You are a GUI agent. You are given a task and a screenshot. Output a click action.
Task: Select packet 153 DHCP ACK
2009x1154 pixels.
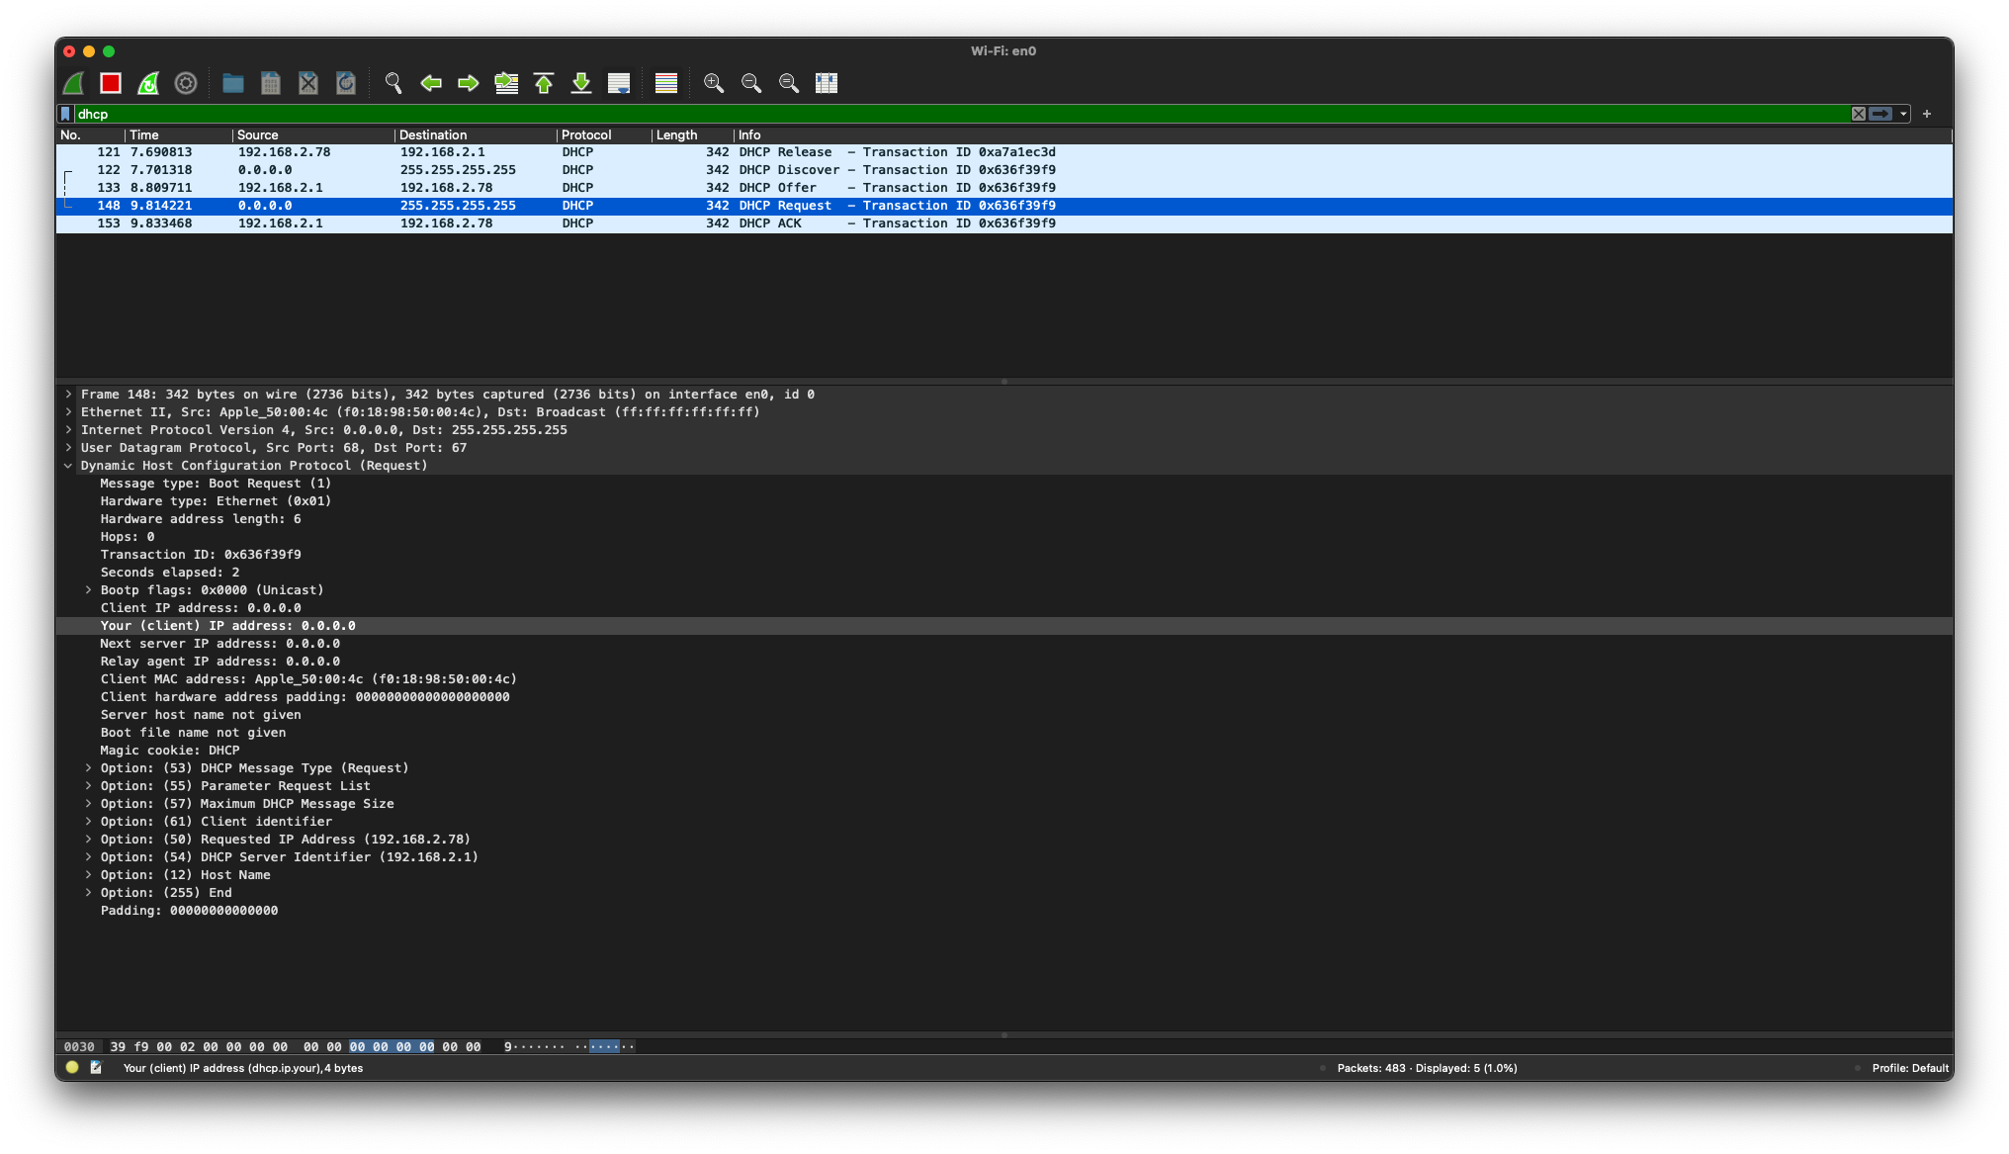(1004, 223)
